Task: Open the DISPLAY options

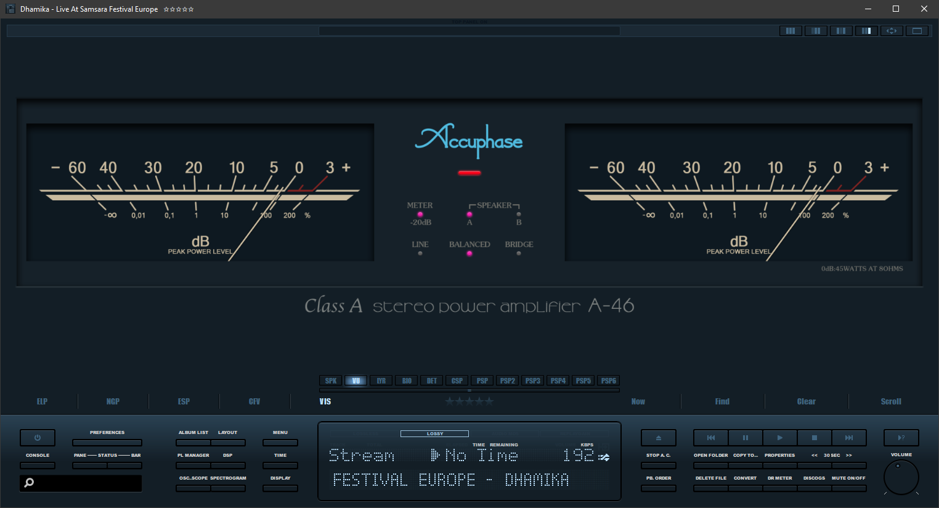Action: pyautogui.click(x=280, y=488)
